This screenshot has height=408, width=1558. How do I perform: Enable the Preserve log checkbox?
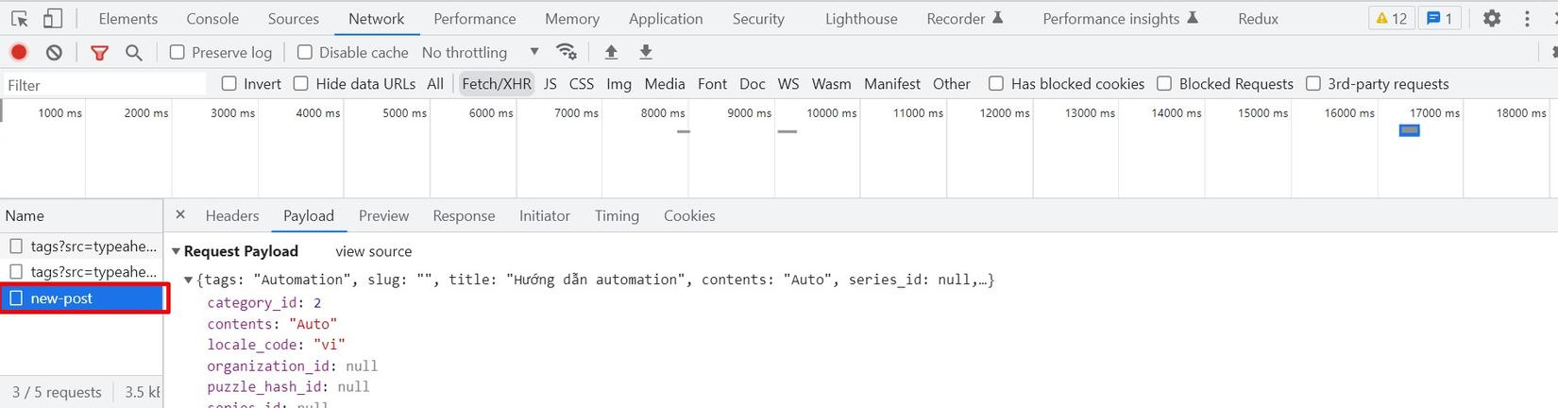pyautogui.click(x=178, y=52)
